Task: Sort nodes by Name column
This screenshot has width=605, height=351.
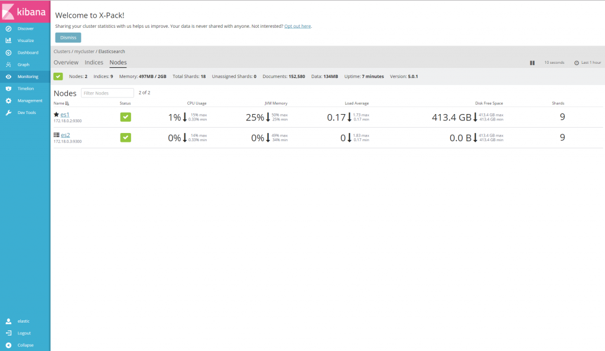Action: click(x=61, y=103)
